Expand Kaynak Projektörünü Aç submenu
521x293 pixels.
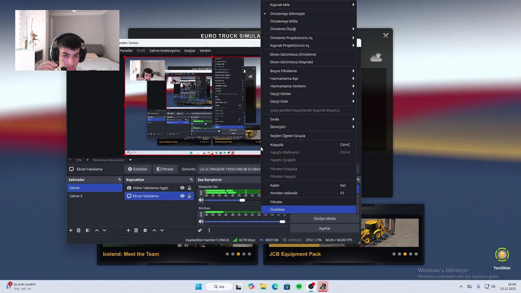309,46
